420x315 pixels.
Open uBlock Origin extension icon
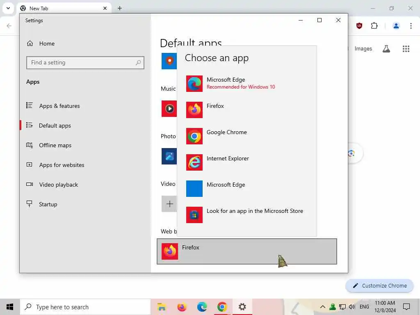359,26
